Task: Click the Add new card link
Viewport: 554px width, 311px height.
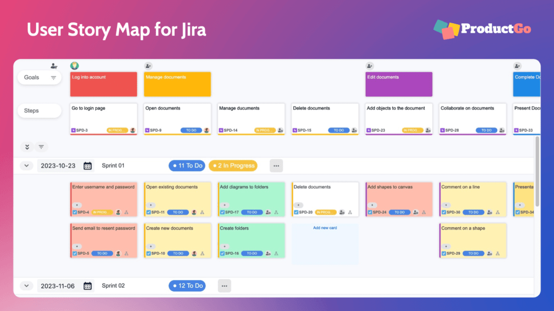Action: (325, 228)
